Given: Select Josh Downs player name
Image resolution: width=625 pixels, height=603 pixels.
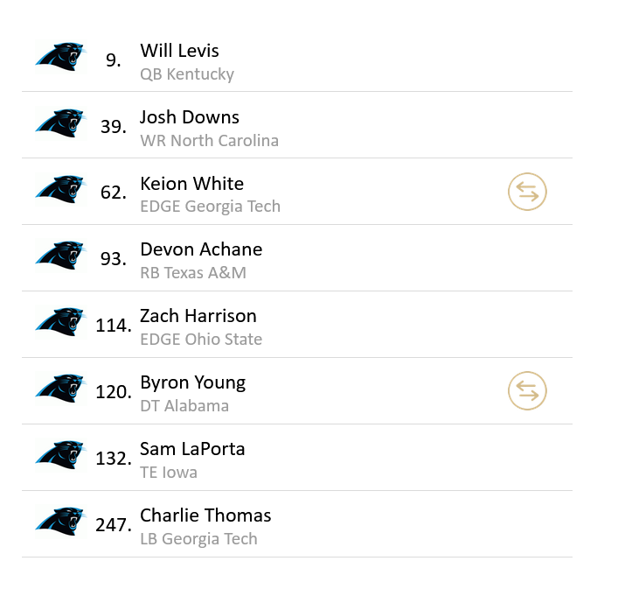Looking at the screenshot, I should pos(189,117).
